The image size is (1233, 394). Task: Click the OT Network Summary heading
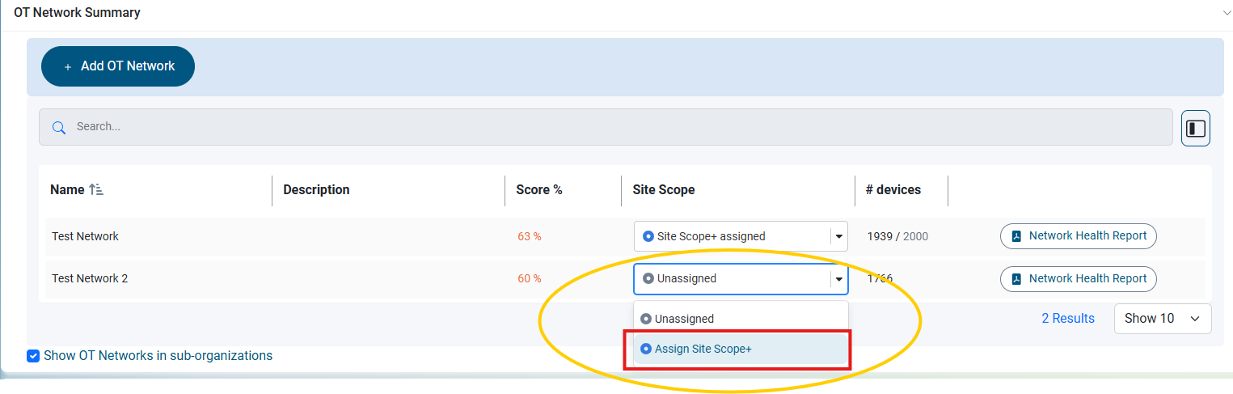tap(77, 13)
